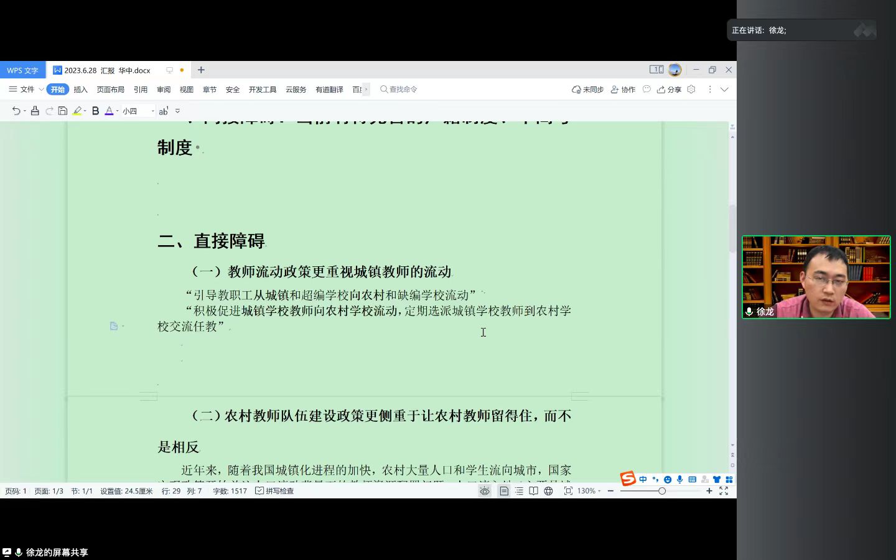The height and width of the screenshot is (560, 896).
Task: Open the settings gear icon beside 分享
Action: [x=691, y=90]
